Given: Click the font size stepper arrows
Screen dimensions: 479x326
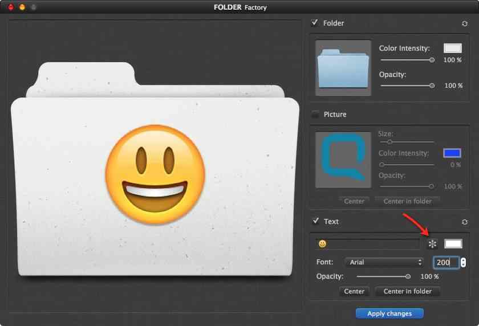Looking at the screenshot, I should click(x=464, y=262).
